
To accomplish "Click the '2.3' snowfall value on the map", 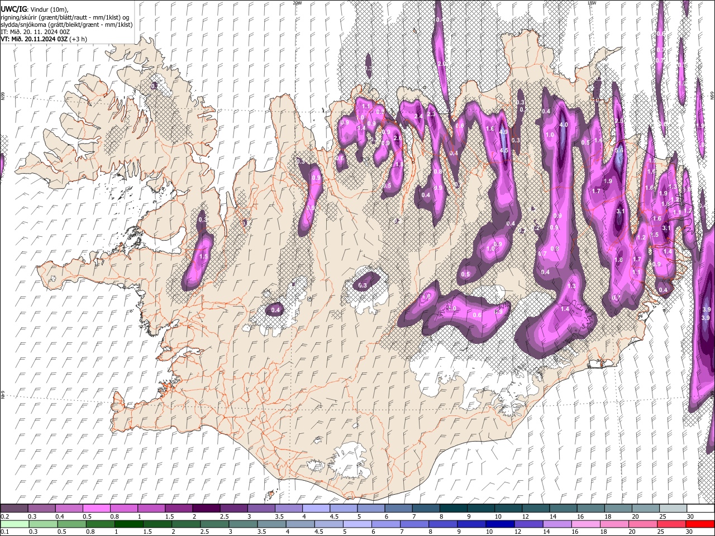I will point(431,114).
